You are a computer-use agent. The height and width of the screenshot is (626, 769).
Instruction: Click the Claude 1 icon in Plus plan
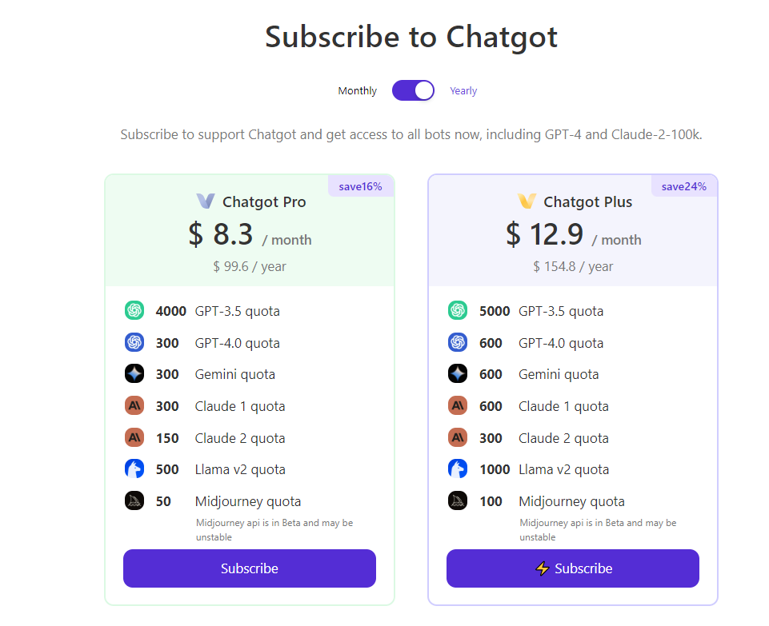[458, 406]
